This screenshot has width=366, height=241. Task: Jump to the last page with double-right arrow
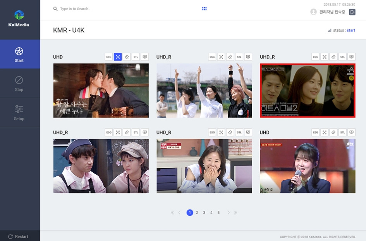point(235,212)
